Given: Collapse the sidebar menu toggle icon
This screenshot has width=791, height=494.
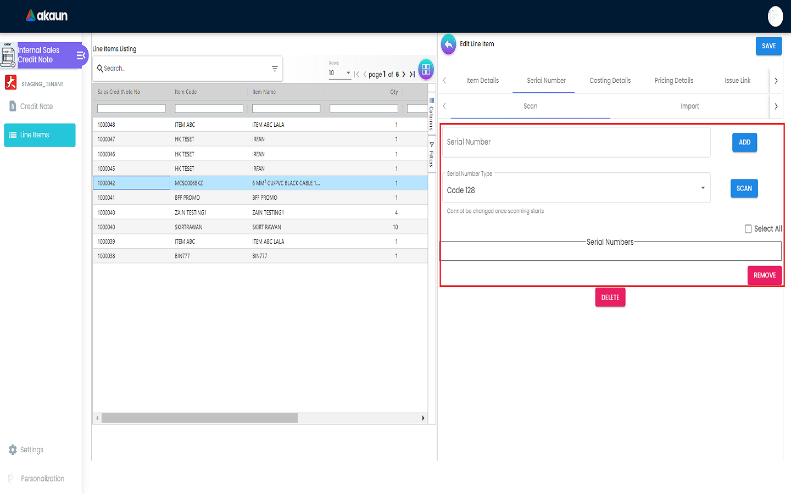Looking at the screenshot, I should tap(81, 55).
